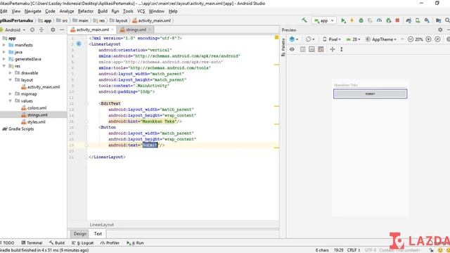Close the activity_main.xml editor tab
This screenshot has width=450, height=253.
pos(112,30)
